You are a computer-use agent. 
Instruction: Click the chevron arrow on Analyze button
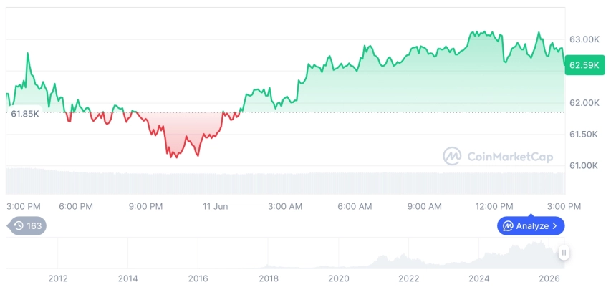point(554,226)
